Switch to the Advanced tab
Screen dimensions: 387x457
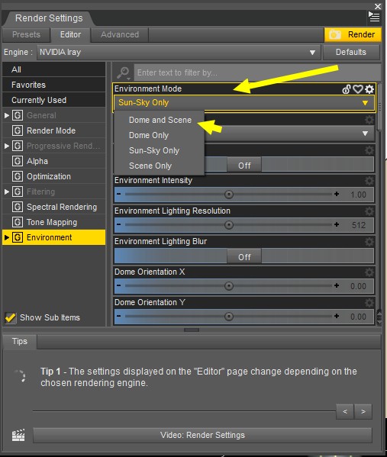(x=120, y=34)
